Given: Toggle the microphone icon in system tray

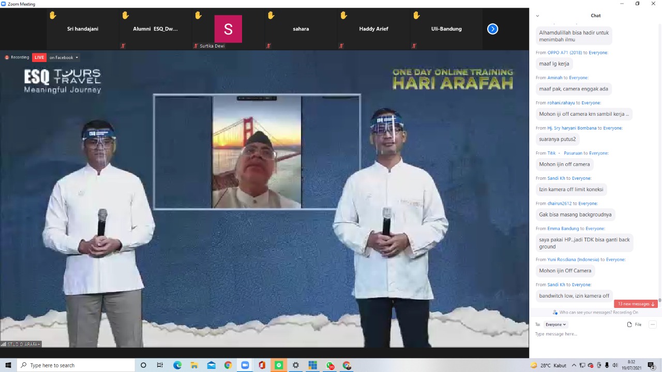Looking at the screenshot, I should [x=607, y=365].
